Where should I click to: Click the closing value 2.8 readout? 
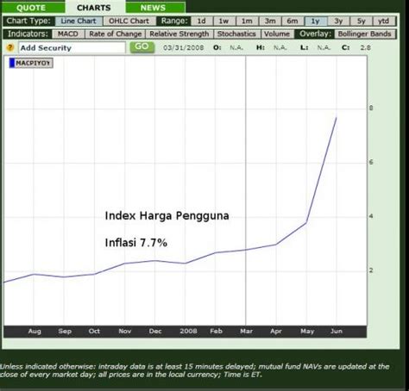tap(366, 47)
